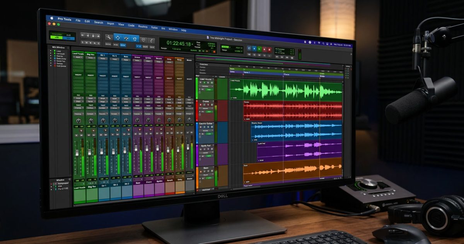Expand the ruler rows disclosure triangle in edit window
Screen dimensions: 464x244
pos(198,67)
